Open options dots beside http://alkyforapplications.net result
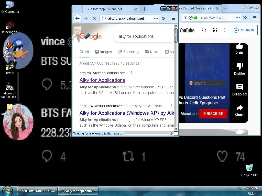Viewport: 262px width, 196px height. point(131,73)
